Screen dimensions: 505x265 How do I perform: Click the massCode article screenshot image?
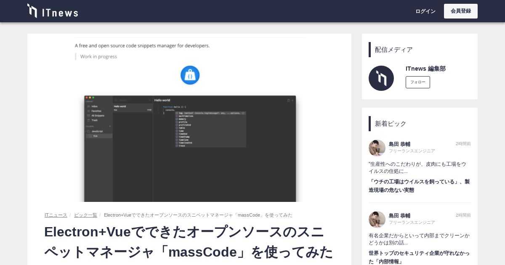point(189,118)
